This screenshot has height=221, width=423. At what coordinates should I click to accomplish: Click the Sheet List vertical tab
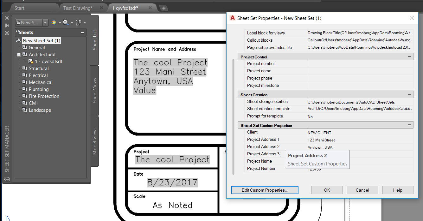pyautogui.click(x=95, y=39)
